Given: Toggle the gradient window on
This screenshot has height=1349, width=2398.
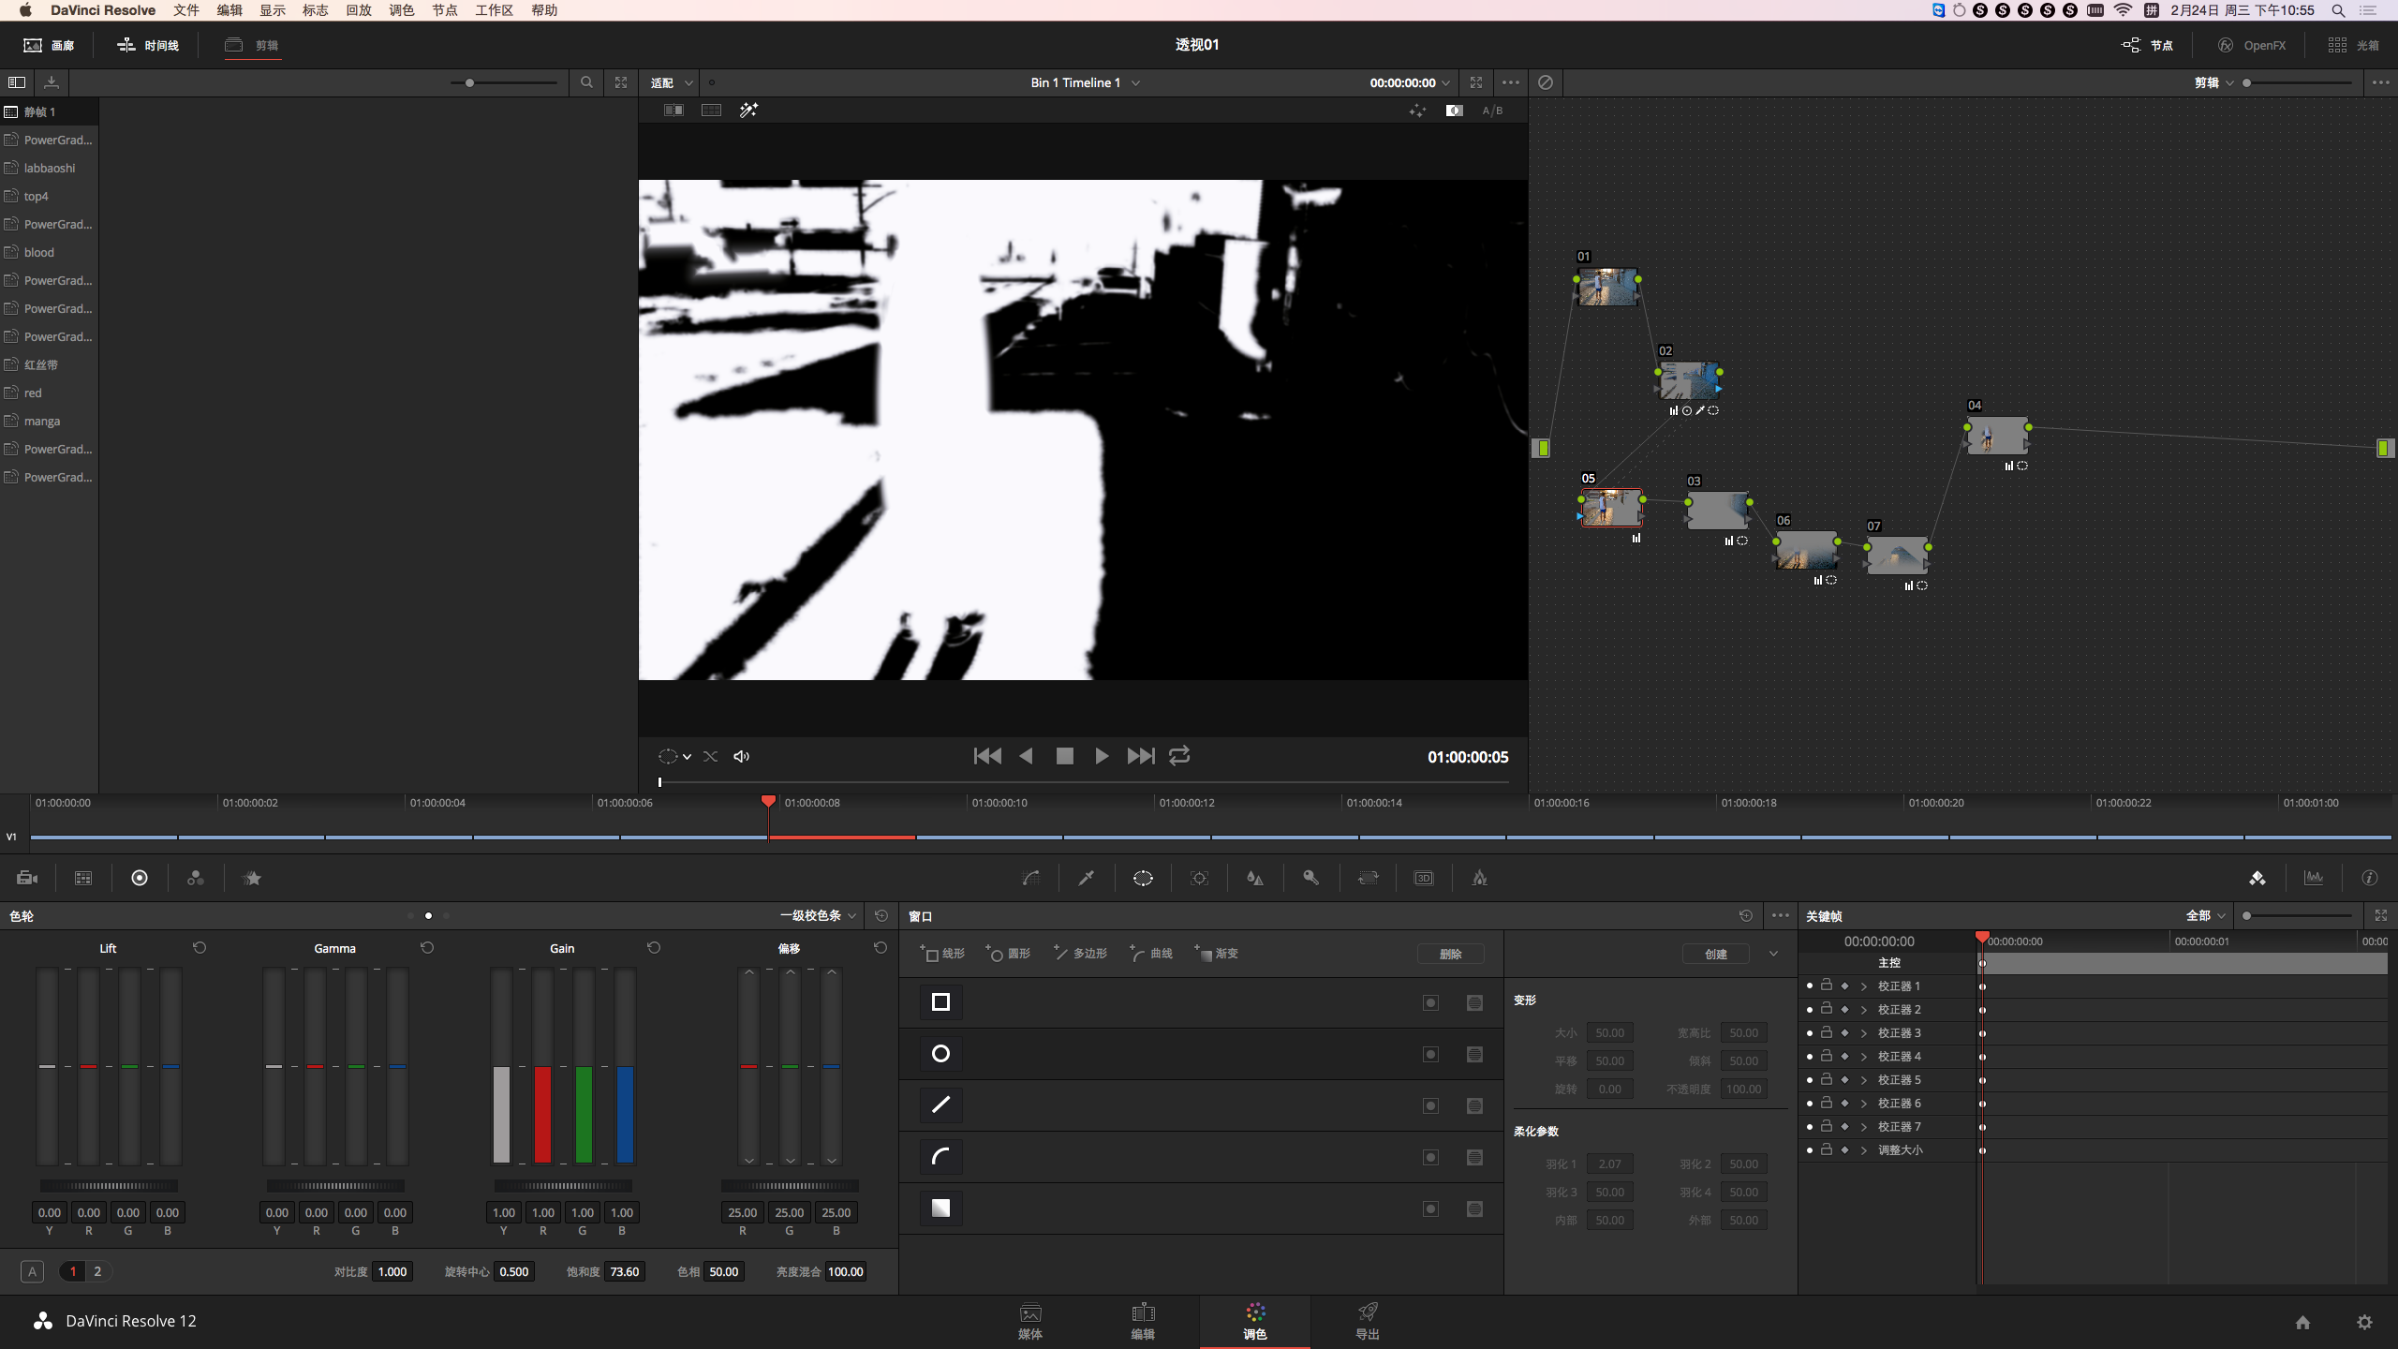Looking at the screenshot, I should click(x=940, y=1208).
